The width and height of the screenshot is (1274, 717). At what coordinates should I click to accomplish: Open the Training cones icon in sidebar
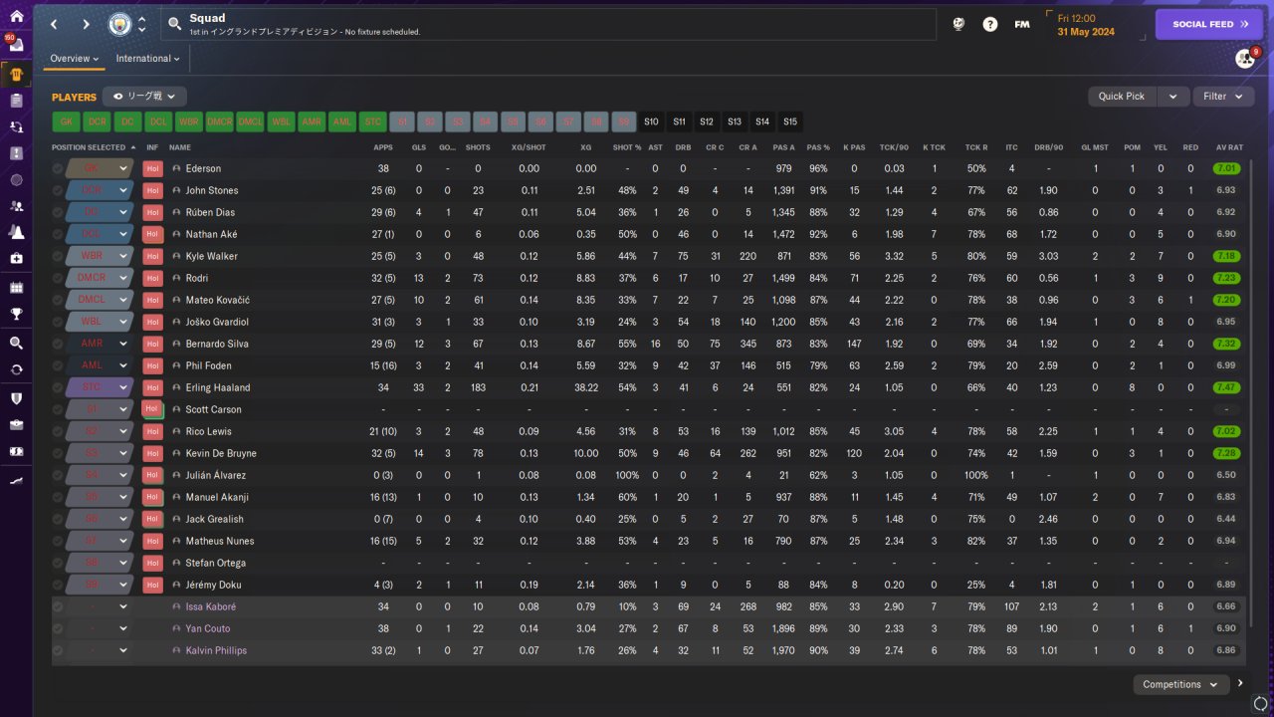click(16, 232)
